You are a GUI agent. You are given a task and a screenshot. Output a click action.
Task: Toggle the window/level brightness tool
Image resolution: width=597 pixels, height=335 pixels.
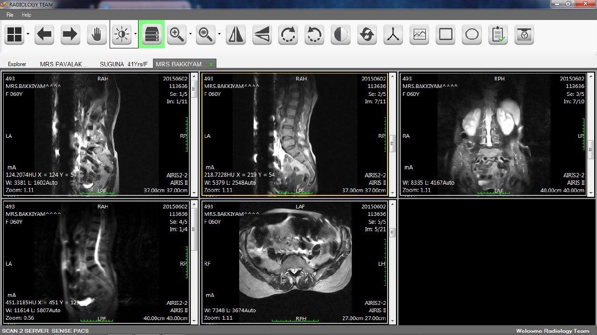(x=122, y=34)
